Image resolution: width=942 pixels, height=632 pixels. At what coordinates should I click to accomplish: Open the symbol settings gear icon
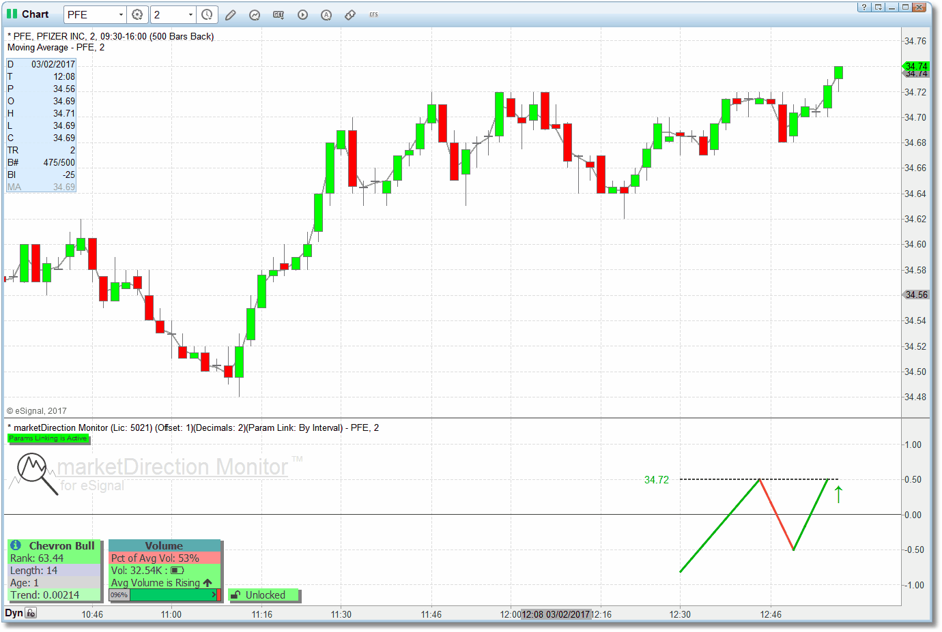[x=137, y=14]
